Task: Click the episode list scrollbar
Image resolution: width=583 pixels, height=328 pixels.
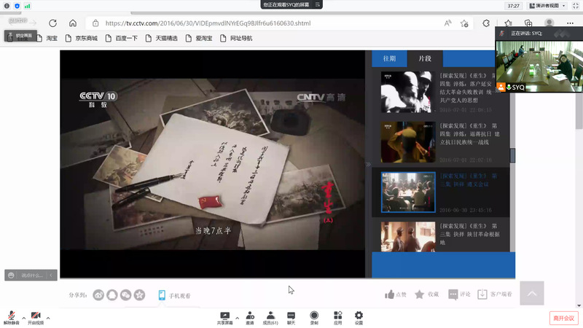Action: 512,155
